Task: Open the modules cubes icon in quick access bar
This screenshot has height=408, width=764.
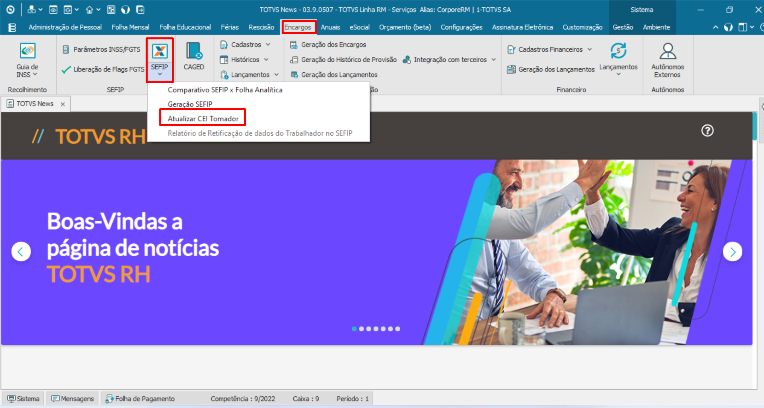Action: [x=31, y=10]
